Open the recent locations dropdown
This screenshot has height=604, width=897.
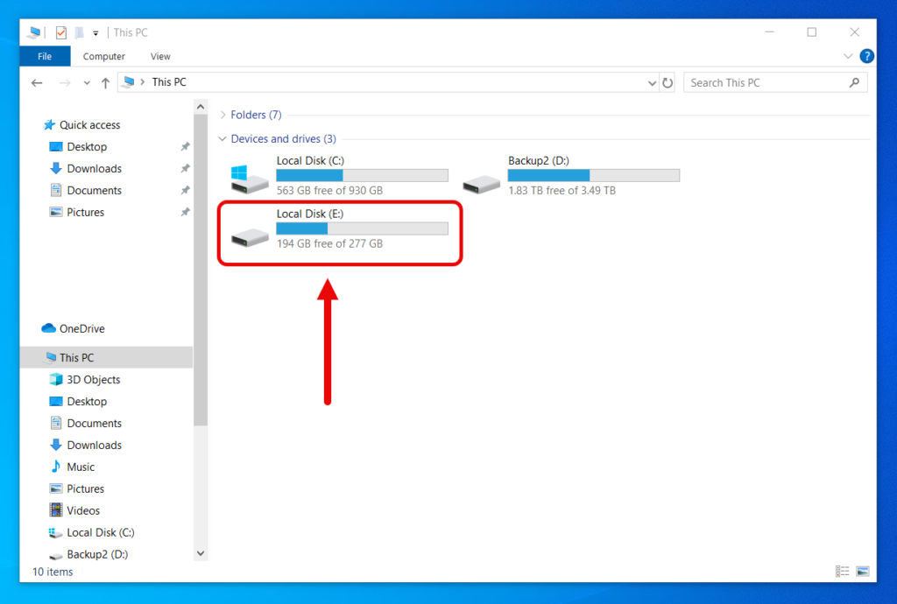click(87, 83)
